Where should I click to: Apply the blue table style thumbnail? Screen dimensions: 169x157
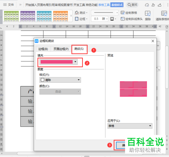coord(44,16)
